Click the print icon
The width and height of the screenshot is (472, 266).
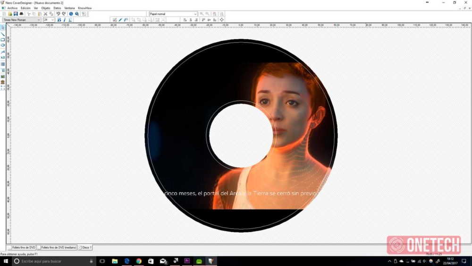(x=21, y=14)
